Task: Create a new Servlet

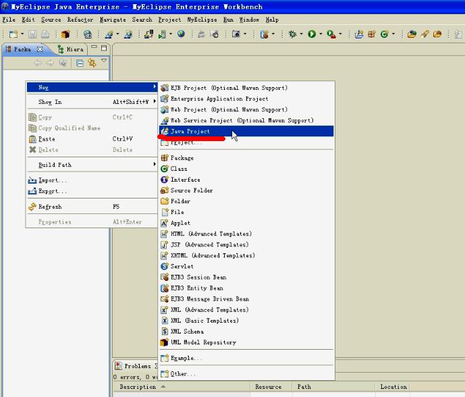Action: coord(246,266)
